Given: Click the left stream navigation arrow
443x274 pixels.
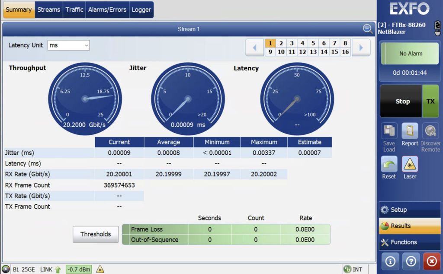Looking at the screenshot, I should tap(255, 48).
